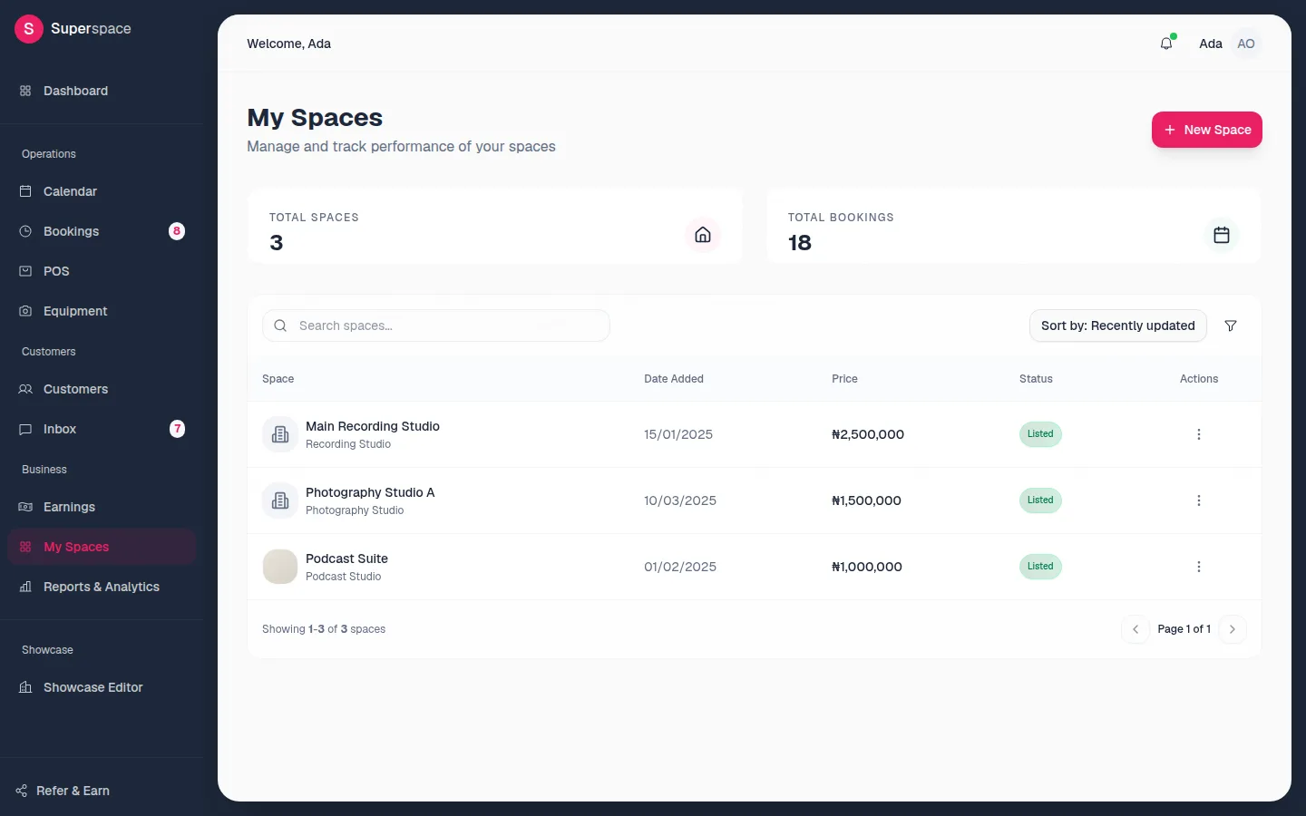Open Reports & Analytics in the sidebar

click(102, 587)
